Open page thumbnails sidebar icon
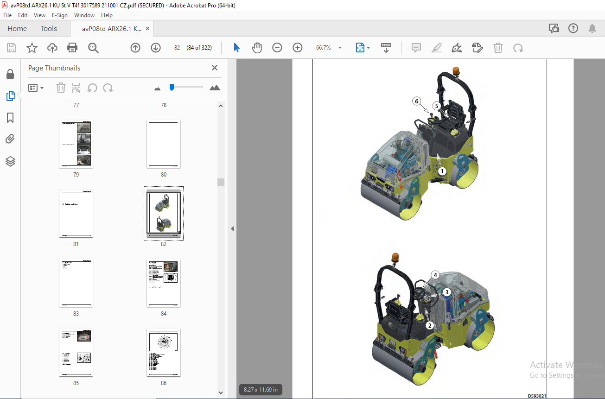 click(10, 96)
